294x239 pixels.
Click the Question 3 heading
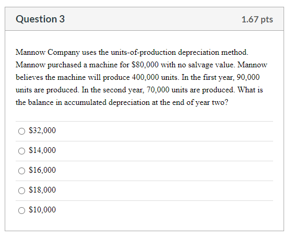(x=40, y=19)
